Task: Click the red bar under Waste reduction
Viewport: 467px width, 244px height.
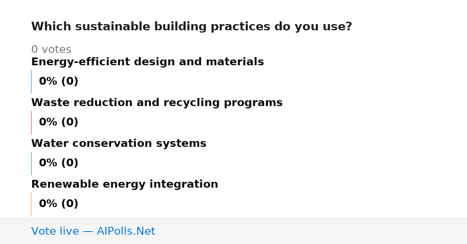Action: [x=31, y=122]
